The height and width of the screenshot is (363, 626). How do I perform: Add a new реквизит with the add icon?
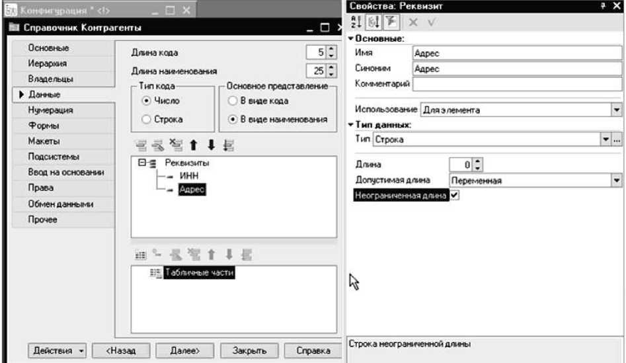click(x=141, y=145)
